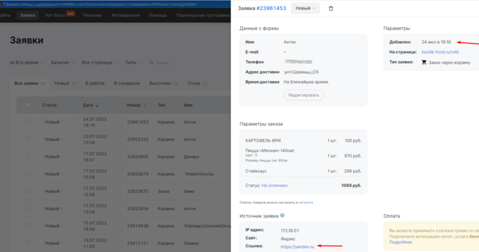Check the row for order 23923675
479x252 pixels.
pos(27,191)
